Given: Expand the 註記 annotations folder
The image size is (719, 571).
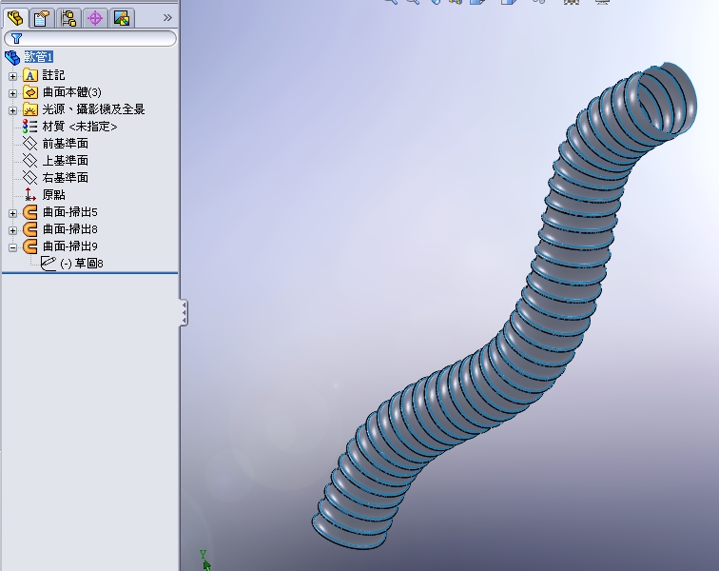Looking at the screenshot, I should (13, 76).
